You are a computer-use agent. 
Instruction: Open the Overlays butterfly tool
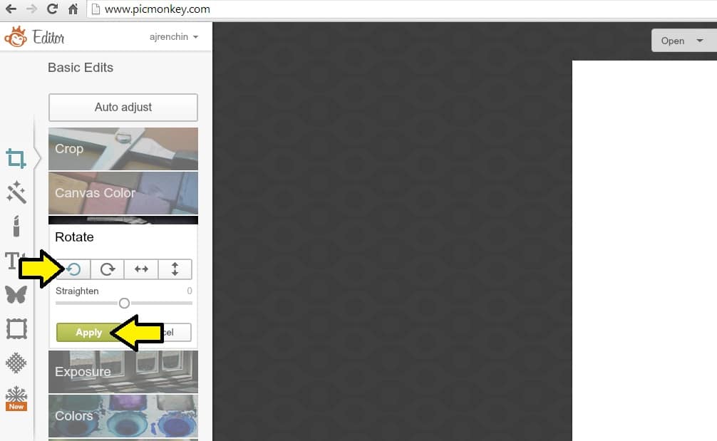(x=16, y=294)
